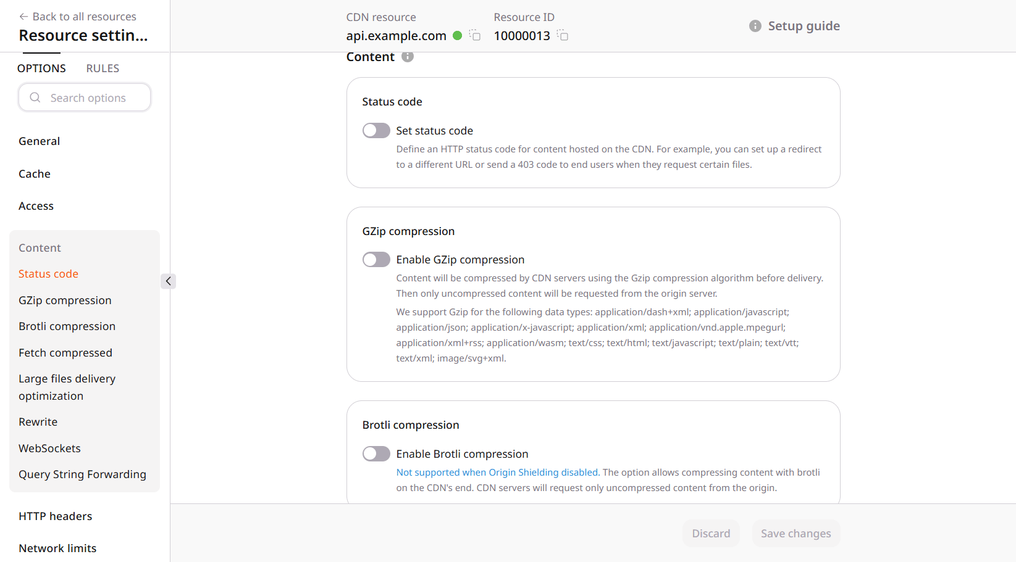Copy the CDN resource name api.example.com
Image resolution: width=1016 pixels, height=562 pixels.
coord(475,35)
